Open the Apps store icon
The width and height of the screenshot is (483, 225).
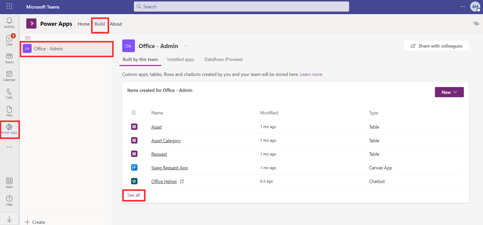[9, 183]
